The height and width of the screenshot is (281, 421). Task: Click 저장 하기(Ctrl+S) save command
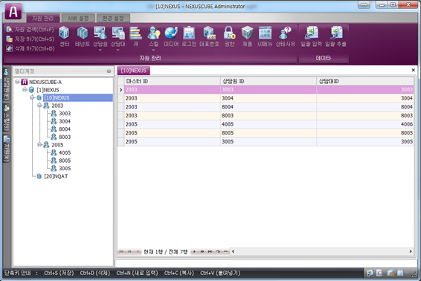pyautogui.click(x=30, y=39)
